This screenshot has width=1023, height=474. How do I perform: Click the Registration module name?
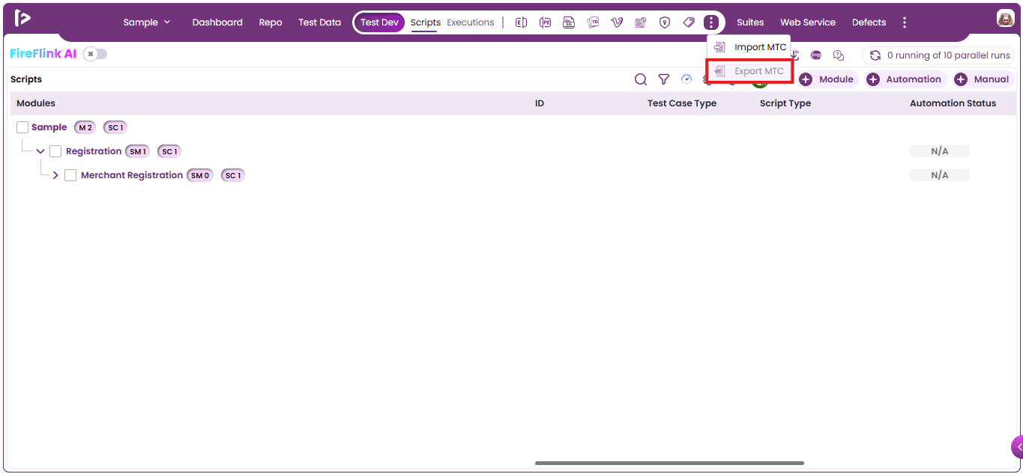(x=94, y=151)
